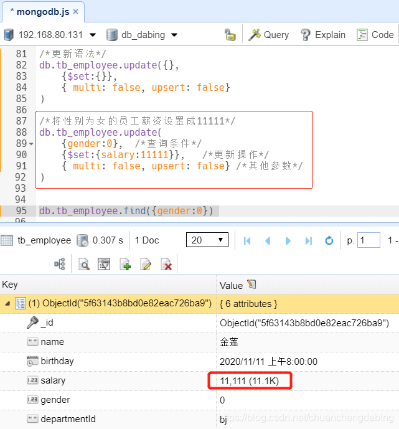Click the gender value 0
Viewport: 399px width, 429px height.
[x=222, y=400]
